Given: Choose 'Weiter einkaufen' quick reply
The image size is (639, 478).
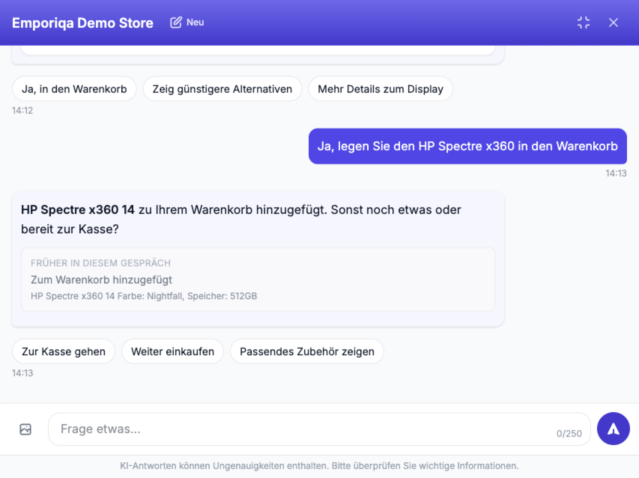Looking at the screenshot, I should 173,351.
